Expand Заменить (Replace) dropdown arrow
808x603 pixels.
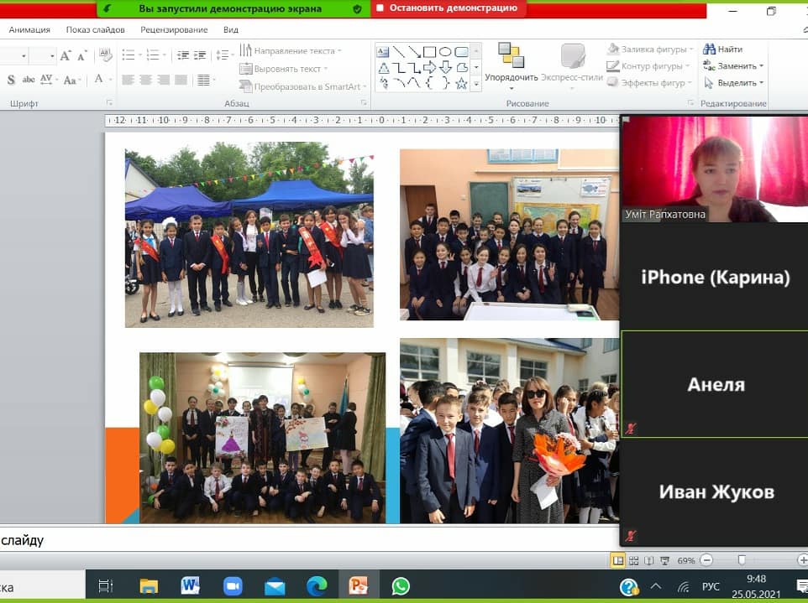761,66
